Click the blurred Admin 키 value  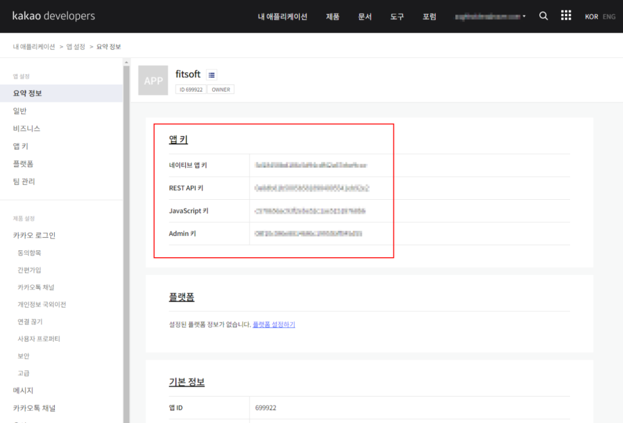point(308,233)
